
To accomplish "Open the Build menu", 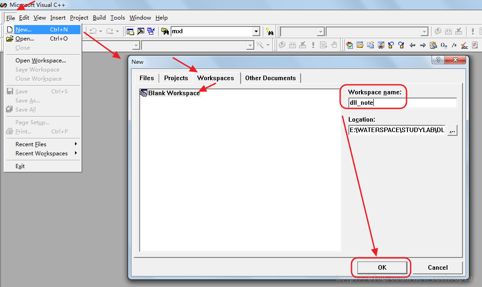I will (x=99, y=18).
